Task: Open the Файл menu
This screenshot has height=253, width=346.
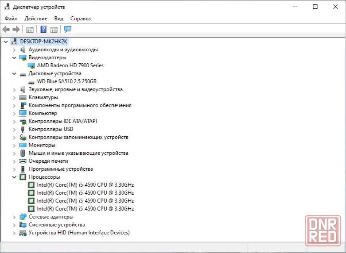Action: [x=11, y=19]
